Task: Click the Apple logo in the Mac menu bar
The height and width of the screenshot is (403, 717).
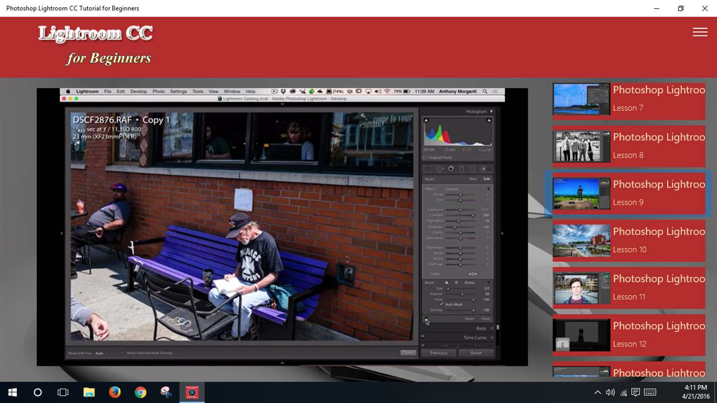Action: (68, 92)
